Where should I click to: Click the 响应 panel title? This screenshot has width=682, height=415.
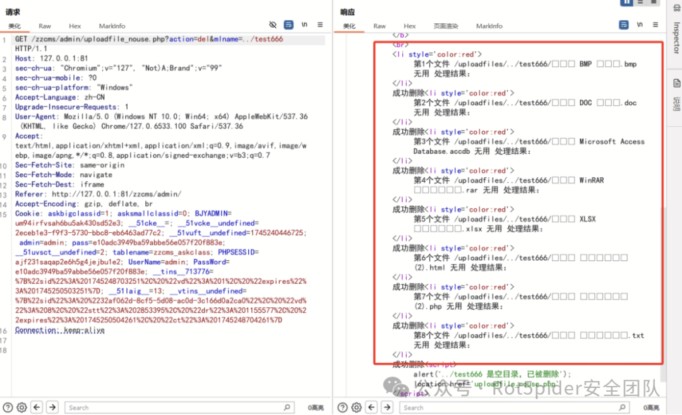347,12
